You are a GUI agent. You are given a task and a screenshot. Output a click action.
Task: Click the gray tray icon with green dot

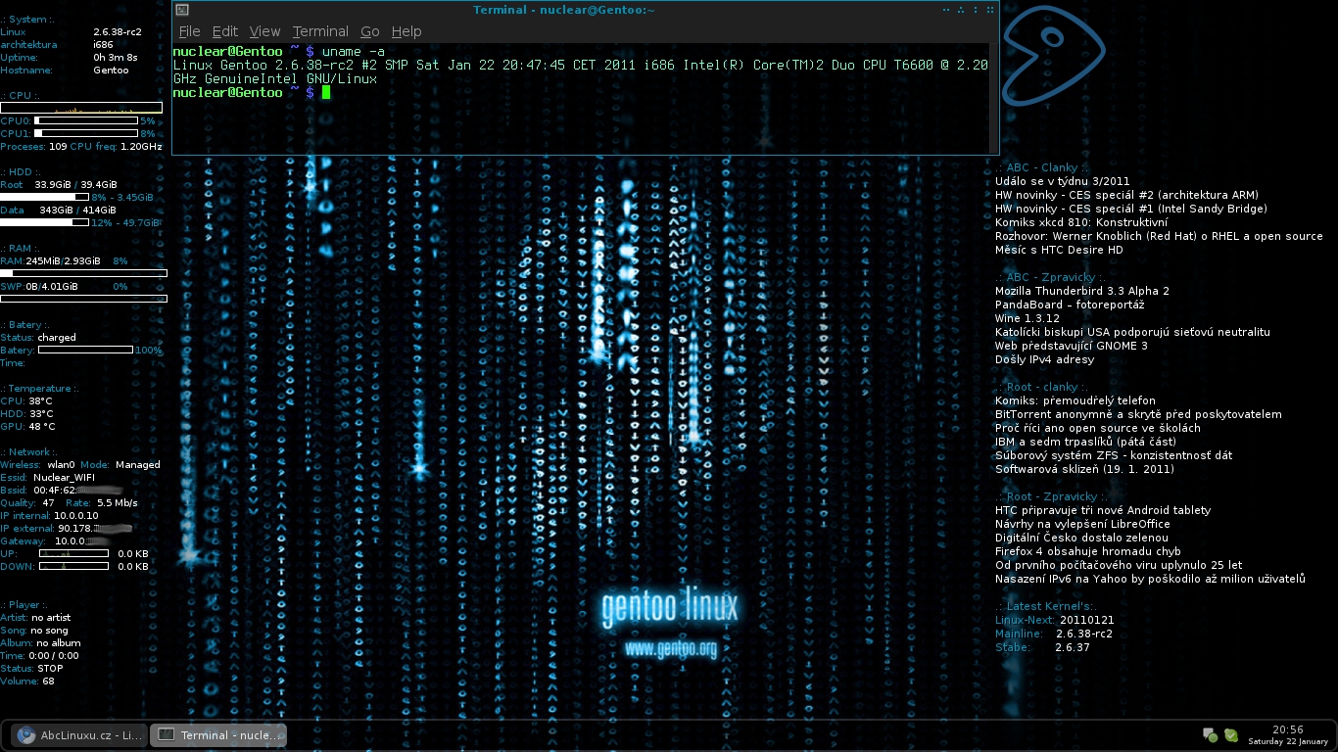click(1210, 734)
